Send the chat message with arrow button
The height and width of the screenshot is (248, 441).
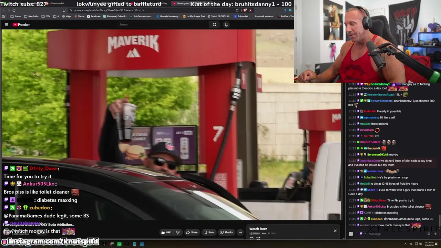pyautogui.click(x=435, y=234)
